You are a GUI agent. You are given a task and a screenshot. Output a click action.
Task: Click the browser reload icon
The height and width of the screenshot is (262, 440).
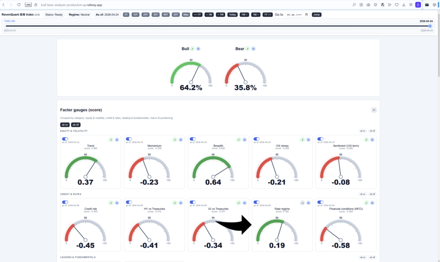coord(18,5)
